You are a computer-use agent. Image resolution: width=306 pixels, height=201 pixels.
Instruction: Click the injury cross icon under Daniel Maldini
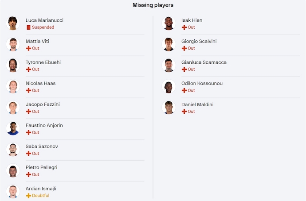(x=184, y=112)
